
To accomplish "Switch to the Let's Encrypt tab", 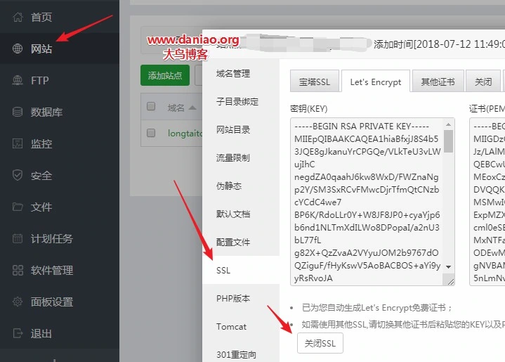I will pos(376,82).
